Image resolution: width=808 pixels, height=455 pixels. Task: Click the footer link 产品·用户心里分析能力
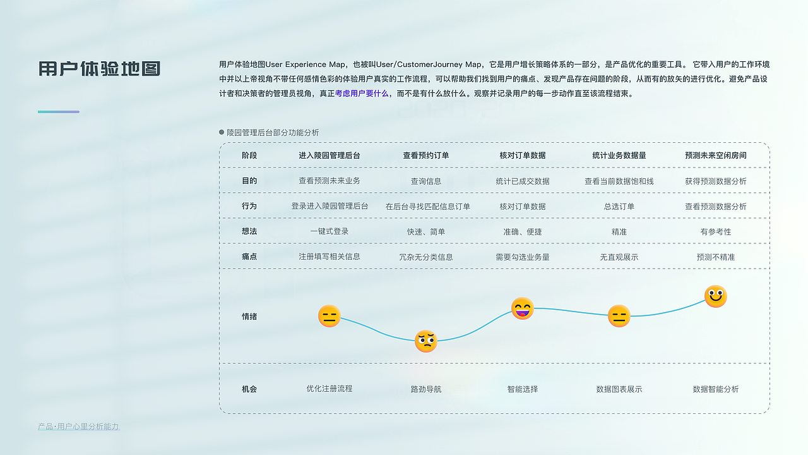pos(78,427)
